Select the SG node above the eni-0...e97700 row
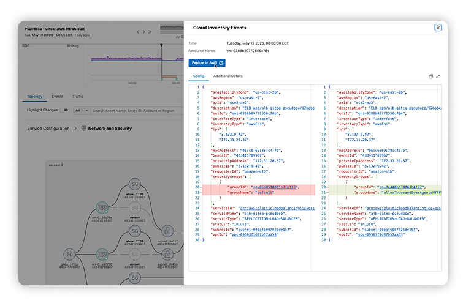The image size is (466, 306). [135, 231]
